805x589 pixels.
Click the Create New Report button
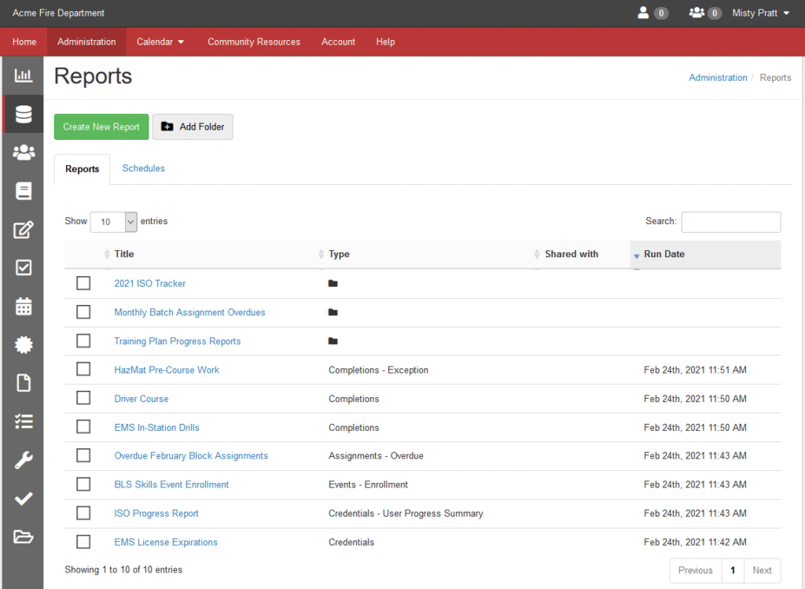tap(101, 127)
